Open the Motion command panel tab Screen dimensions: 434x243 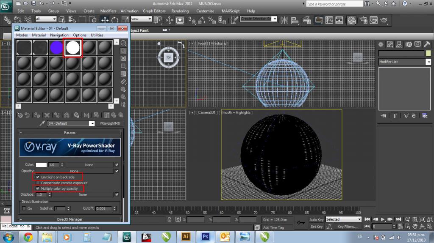point(409,44)
